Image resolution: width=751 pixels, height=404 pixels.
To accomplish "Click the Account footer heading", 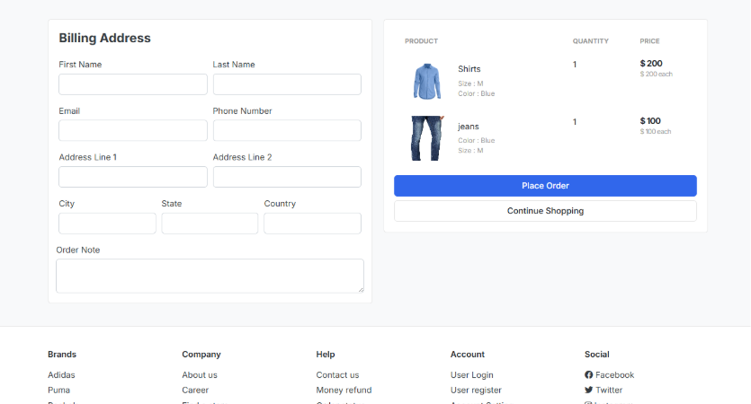I will 468,355.
